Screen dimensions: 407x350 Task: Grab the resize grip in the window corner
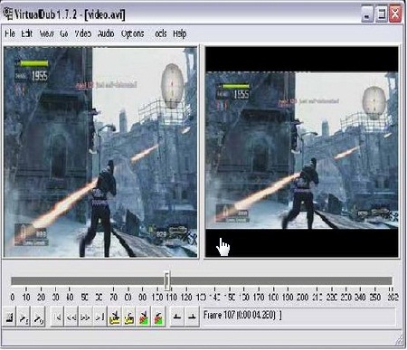click(x=399, y=339)
